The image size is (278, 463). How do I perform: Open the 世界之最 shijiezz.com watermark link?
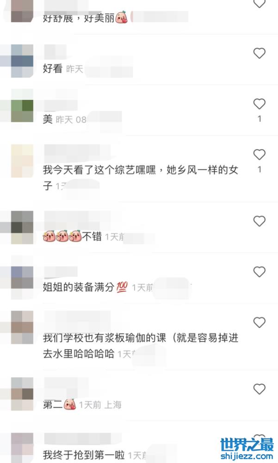[247, 449]
